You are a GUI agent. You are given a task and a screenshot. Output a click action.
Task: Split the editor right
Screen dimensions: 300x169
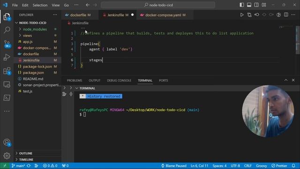[x=286, y=15]
